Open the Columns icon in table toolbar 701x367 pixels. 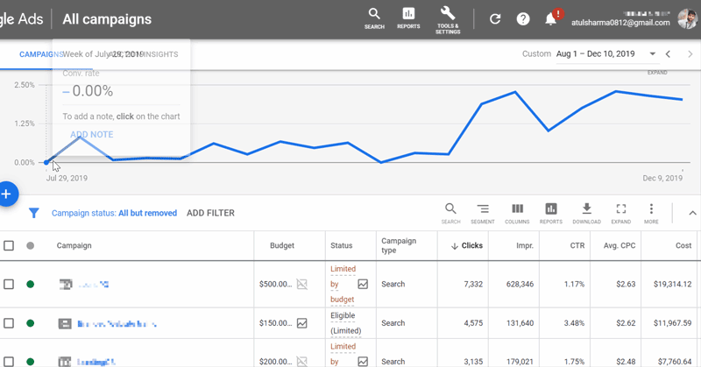(x=517, y=213)
